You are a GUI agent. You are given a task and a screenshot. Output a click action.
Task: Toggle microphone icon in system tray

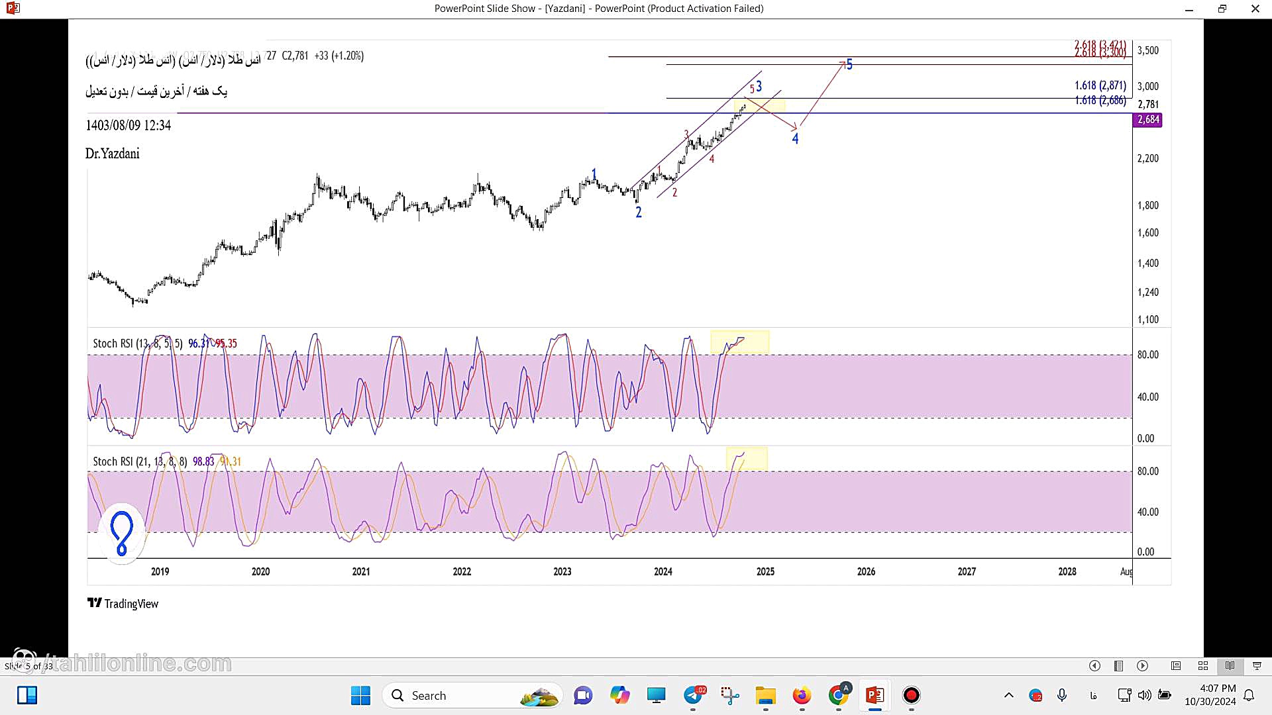pos(1062,695)
